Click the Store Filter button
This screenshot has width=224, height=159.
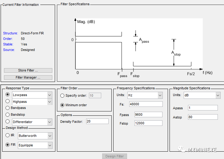coord(28,71)
